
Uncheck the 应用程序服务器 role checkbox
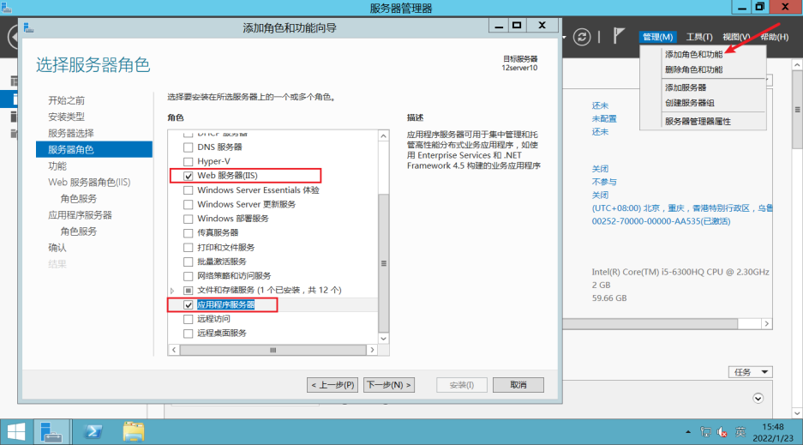pos(188,304)
